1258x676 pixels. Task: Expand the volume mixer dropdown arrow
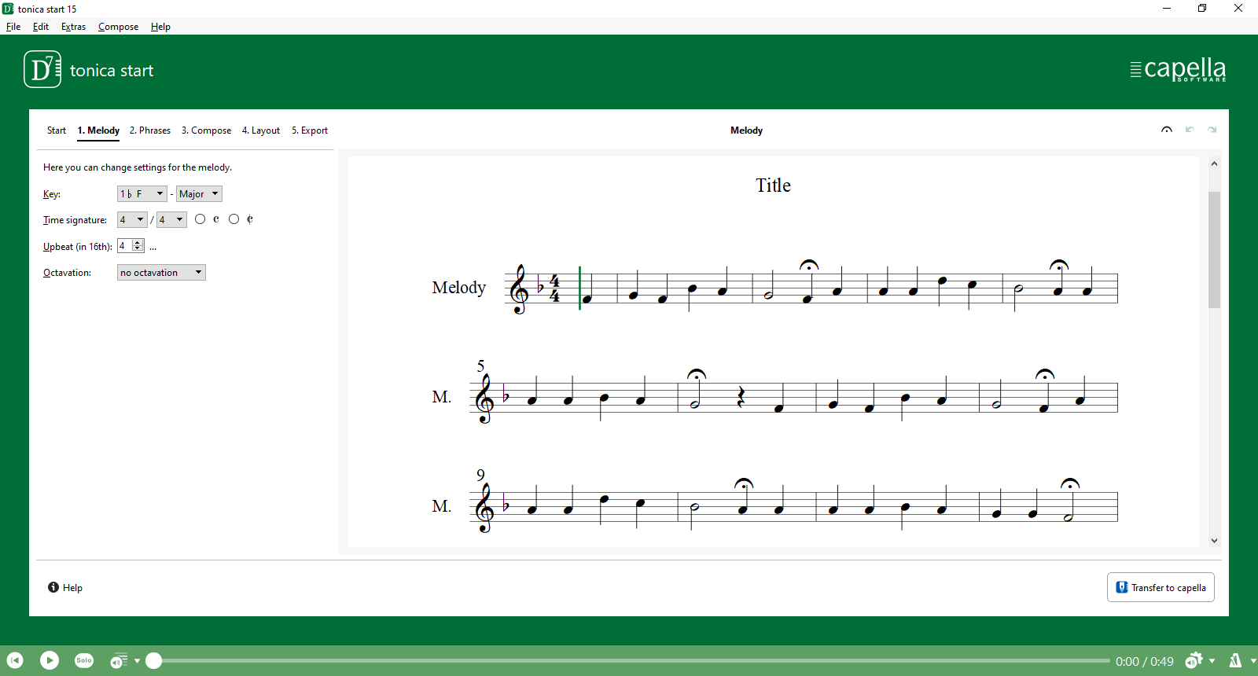137,661
